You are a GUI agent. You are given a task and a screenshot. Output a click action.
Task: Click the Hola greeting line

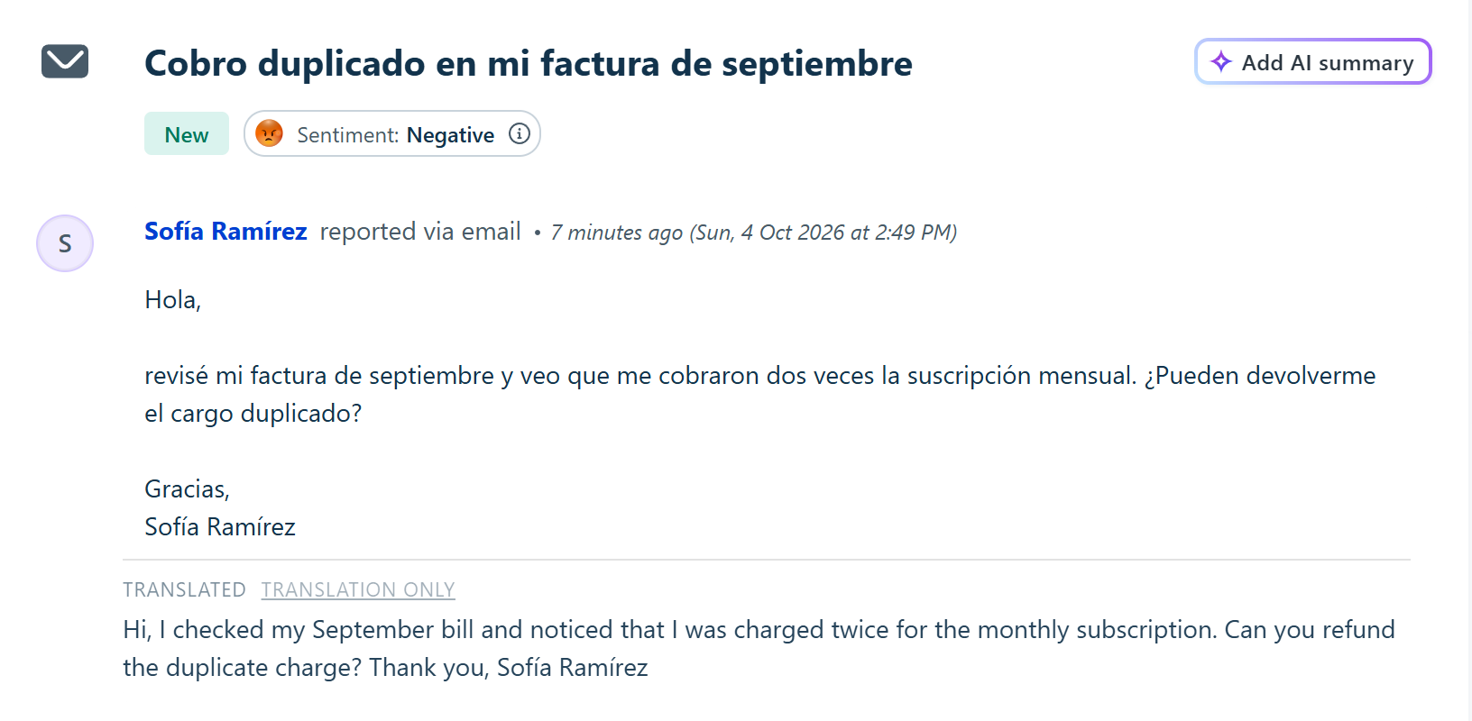coord(173,300)
